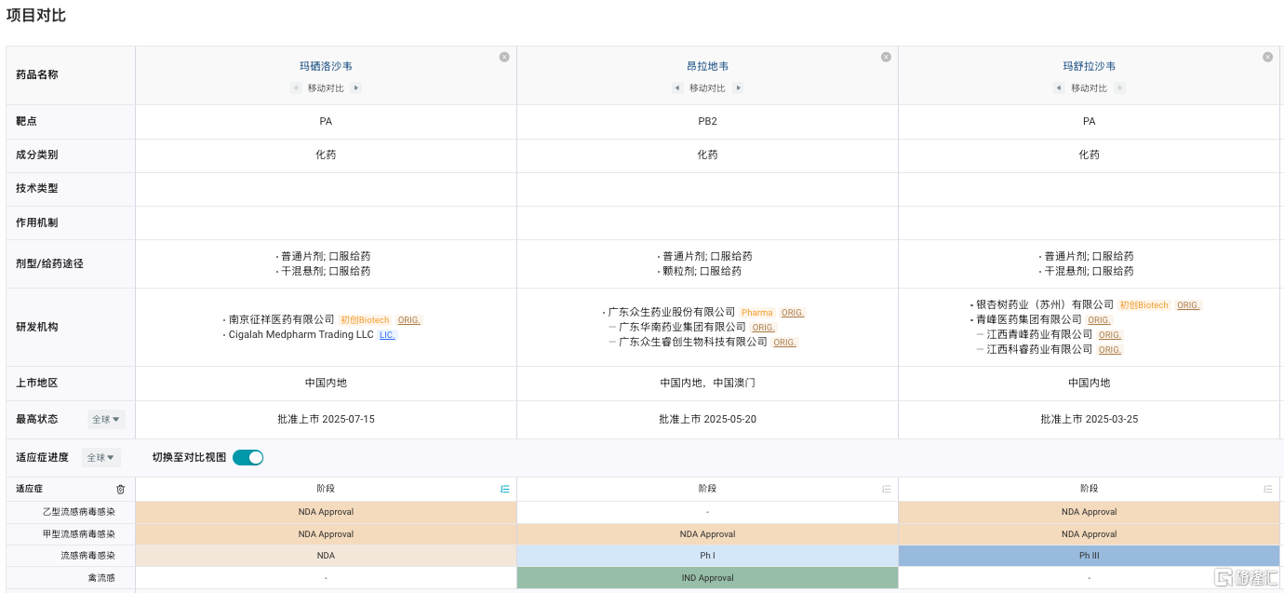The height and width of the screenshot is (593, 1284).
Task: Remove 昂拉地韦 from the comparison
Action: click(x=886, y=57)
